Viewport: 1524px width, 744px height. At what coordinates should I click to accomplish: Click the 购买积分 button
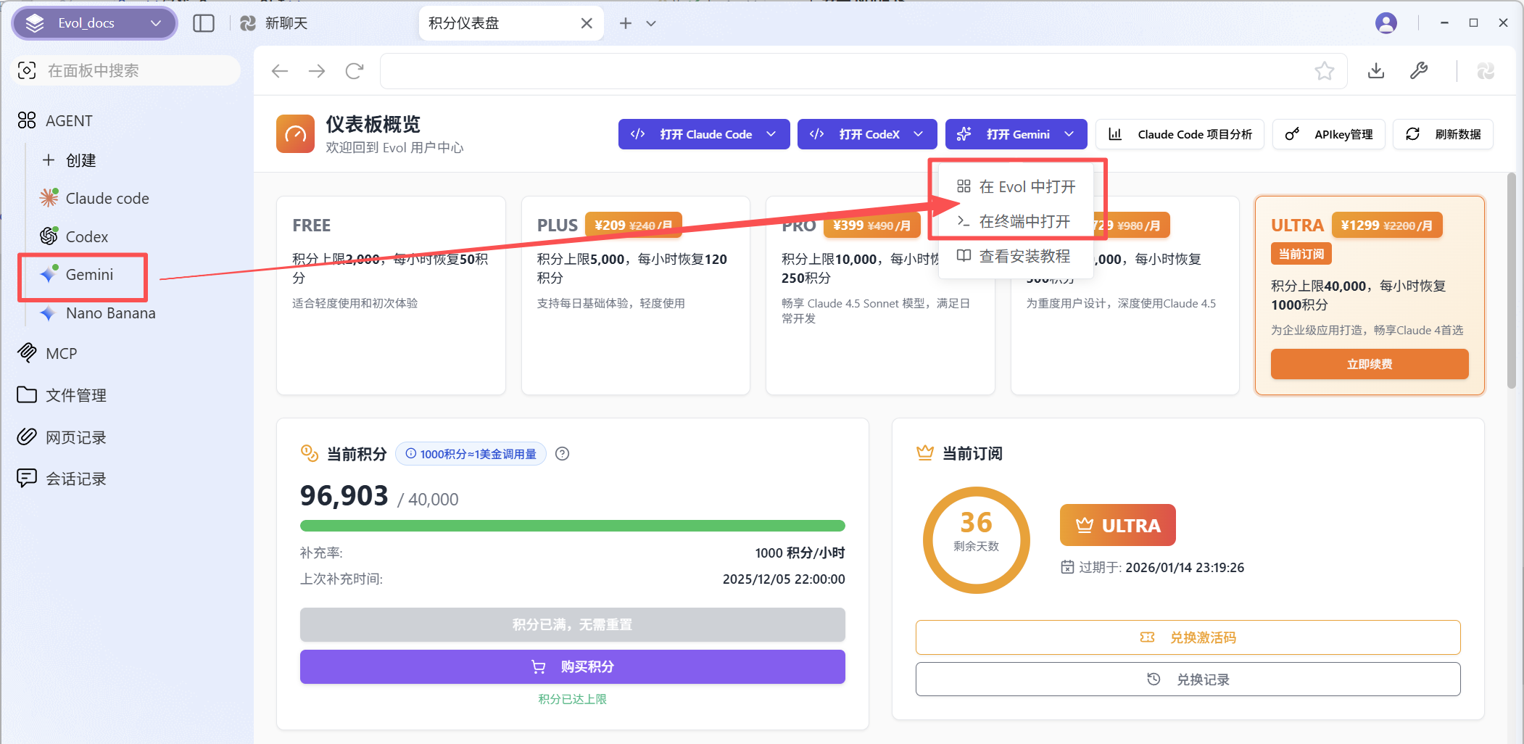(x=572, y=666)
